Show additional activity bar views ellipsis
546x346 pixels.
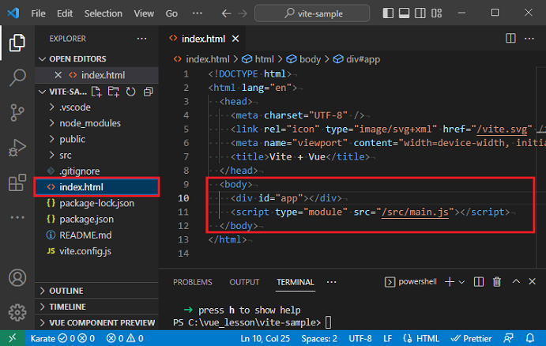17,217
